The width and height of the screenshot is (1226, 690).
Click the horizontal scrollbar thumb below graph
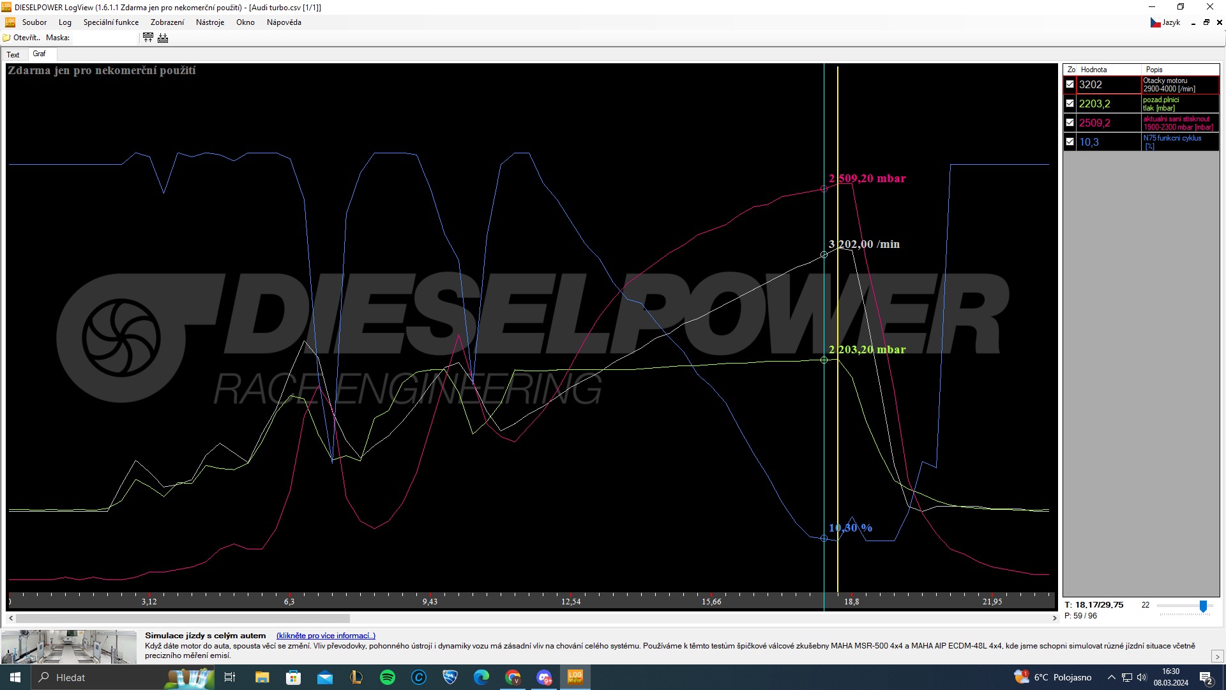tap(183, 618)
